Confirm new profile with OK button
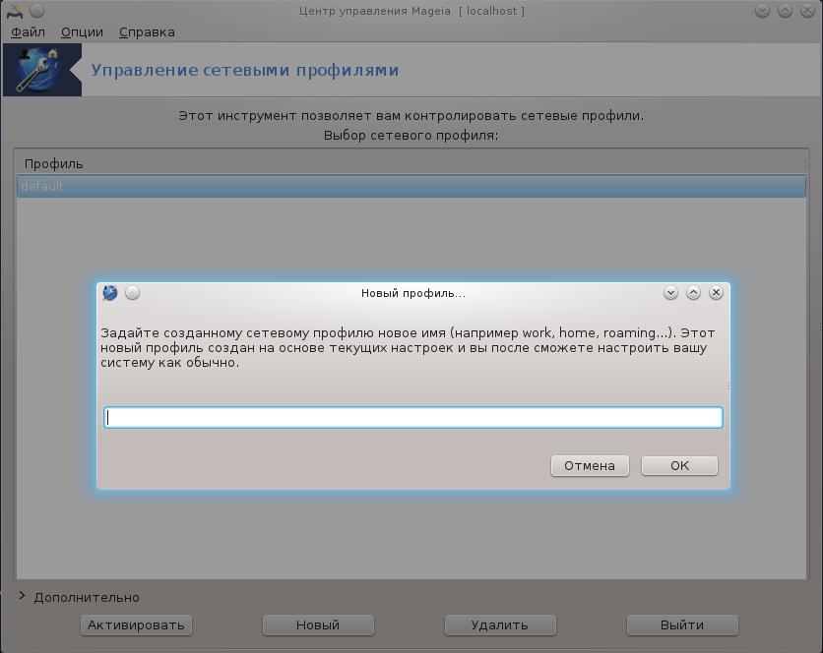 [679, 466]
